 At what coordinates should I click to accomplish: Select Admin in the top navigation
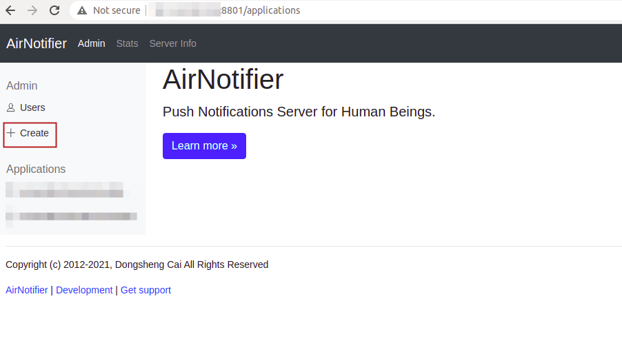click(x=91, y=43)
